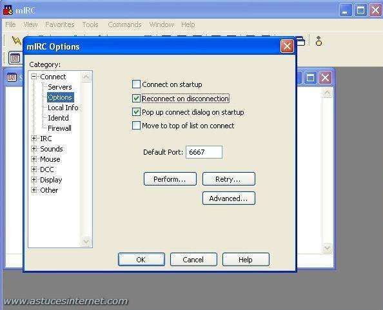Minimize the main mIRC window

345,10
